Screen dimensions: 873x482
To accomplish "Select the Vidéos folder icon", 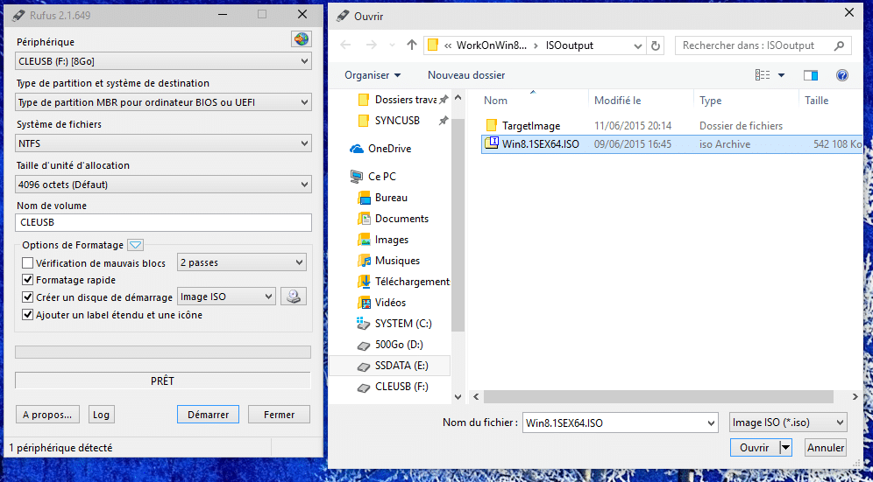I will (x=364, y=303).
